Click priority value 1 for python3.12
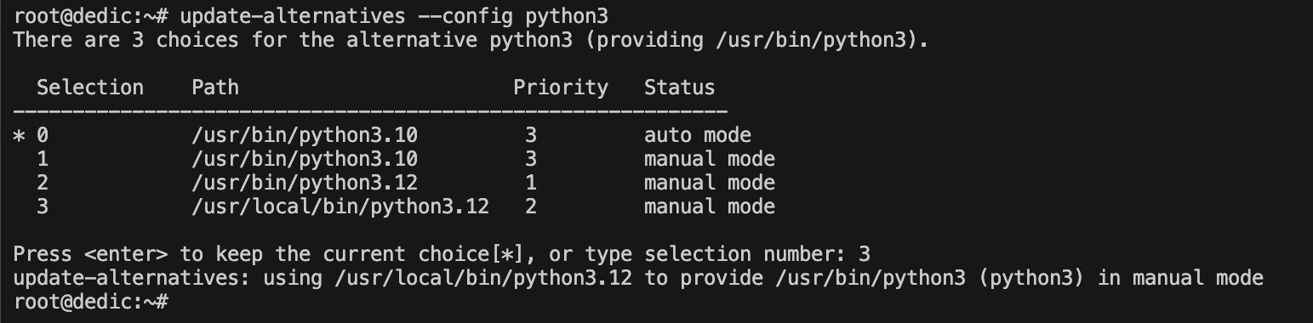Viewport: 1313px width, 323px height. coord(531,183)
